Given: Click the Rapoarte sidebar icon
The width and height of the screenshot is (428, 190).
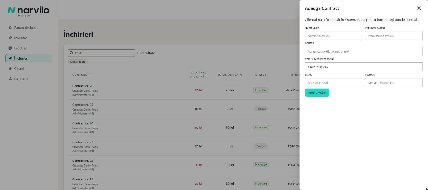Looking at the screenshot, I should pos(10,79).
